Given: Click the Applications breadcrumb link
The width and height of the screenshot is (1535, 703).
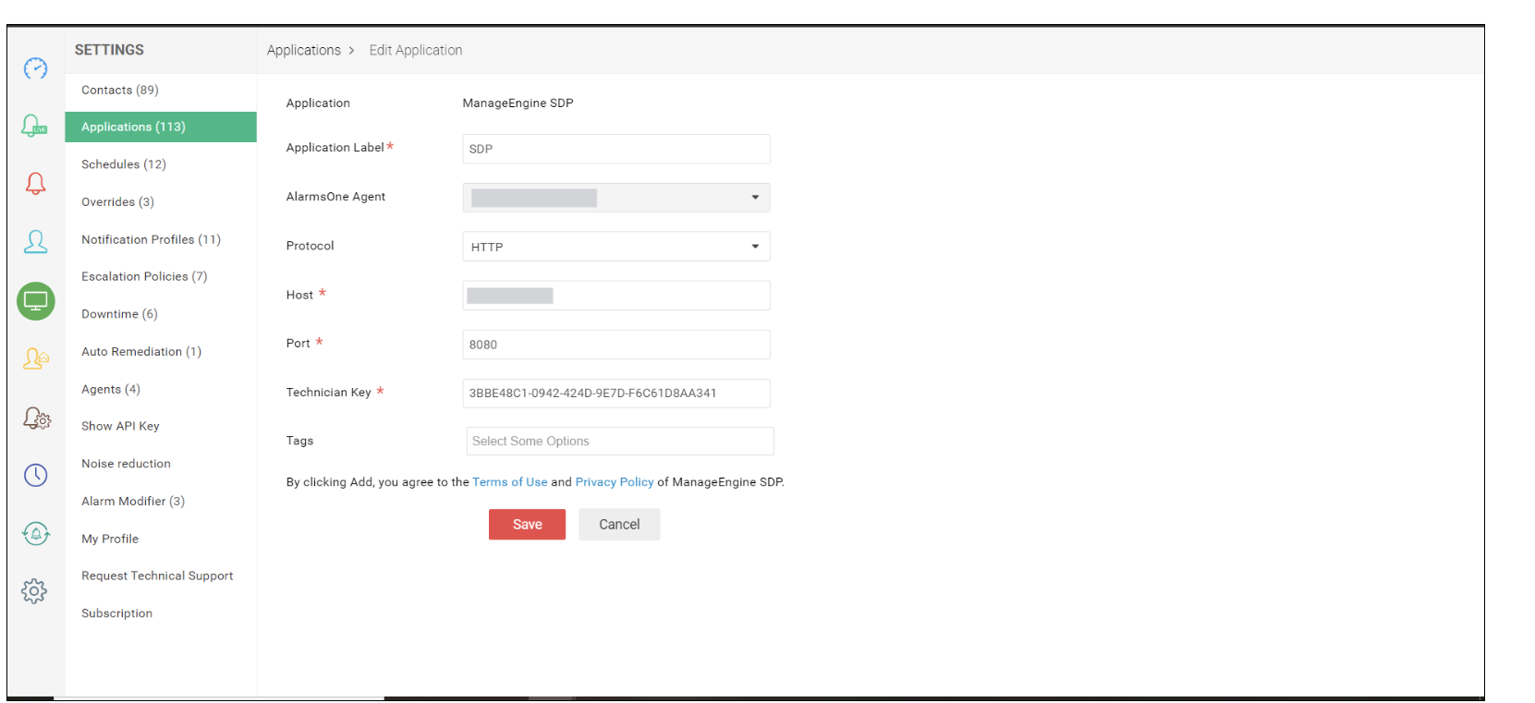Looking at the screenshot, I should 303,51.
